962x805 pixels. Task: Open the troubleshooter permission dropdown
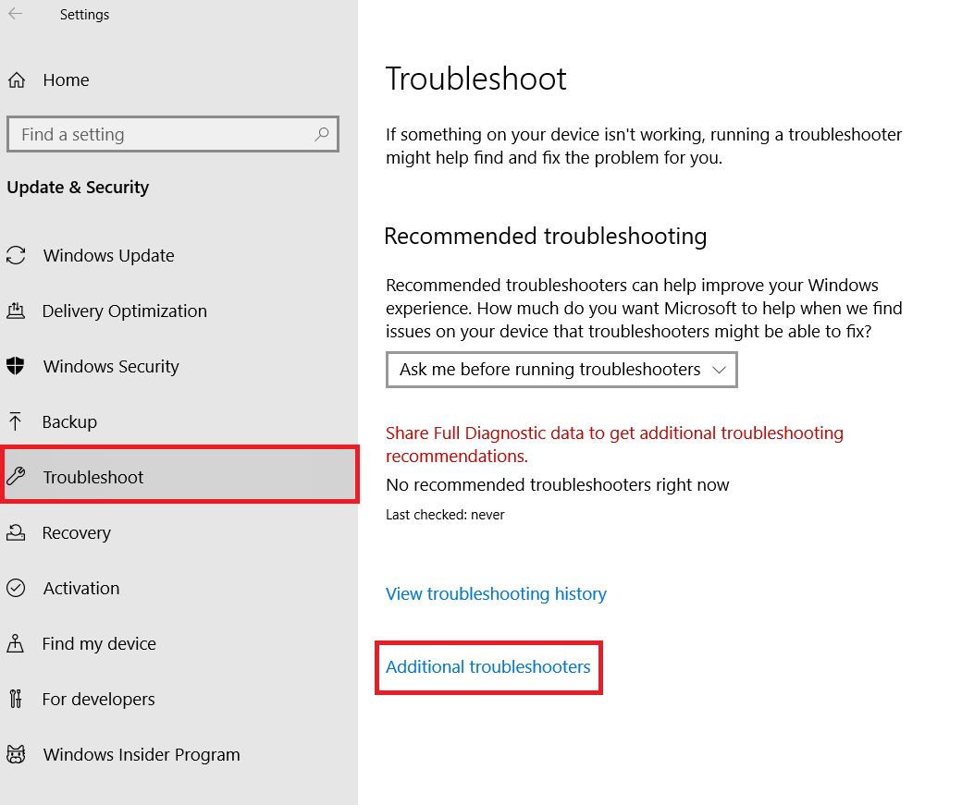(x=561, y=370)
